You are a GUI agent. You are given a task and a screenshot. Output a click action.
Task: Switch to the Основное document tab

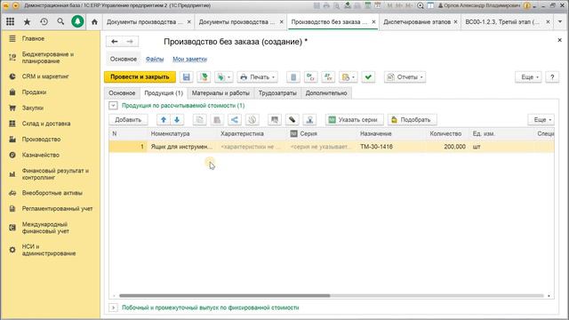[122, 93]
